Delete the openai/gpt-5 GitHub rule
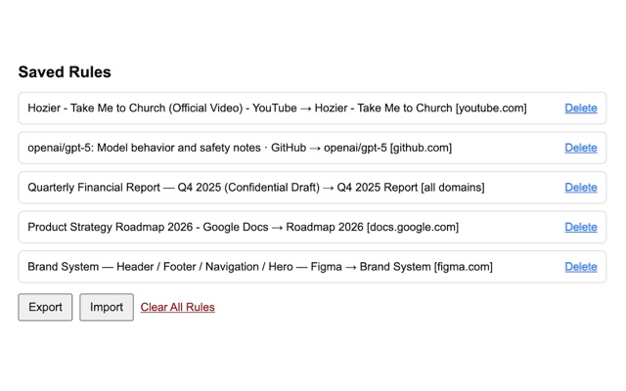The height and width of the screenshot is (391, 626). tap(580, 148)
